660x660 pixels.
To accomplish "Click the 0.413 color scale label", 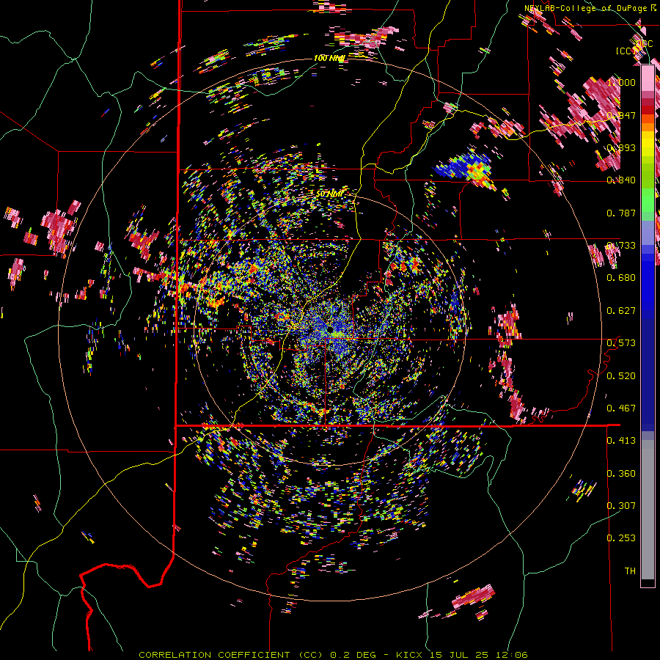I will point(621,441).
